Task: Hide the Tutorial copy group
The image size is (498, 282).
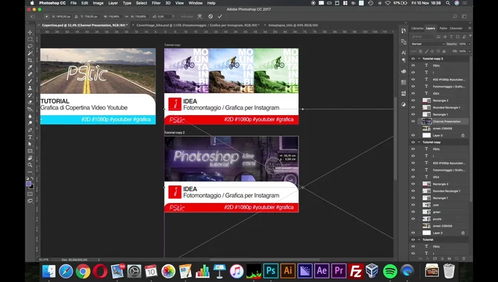Action: tap(413, 142)
